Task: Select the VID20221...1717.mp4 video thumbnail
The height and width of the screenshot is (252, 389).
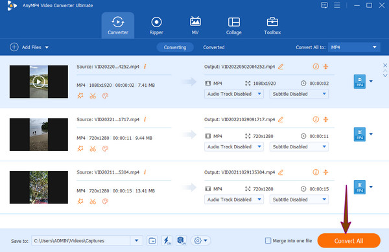Action: [x=39, y=134]
